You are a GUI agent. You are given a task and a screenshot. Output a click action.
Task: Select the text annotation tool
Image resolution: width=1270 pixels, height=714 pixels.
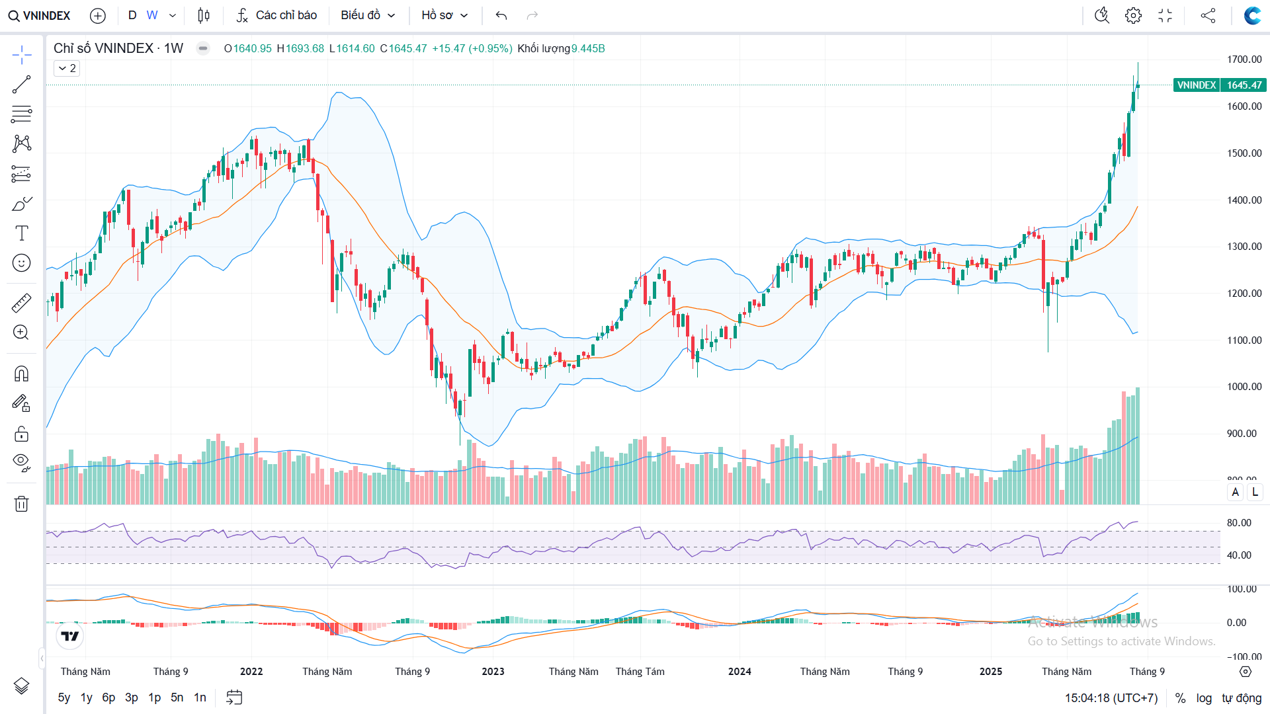pyautogui.click(x=21, y=233)
